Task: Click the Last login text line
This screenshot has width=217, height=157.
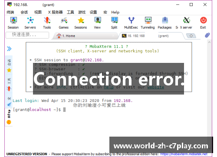Action: coord(72,101)
